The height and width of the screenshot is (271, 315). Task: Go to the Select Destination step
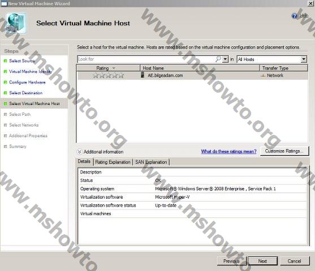[x=26, y=93]
